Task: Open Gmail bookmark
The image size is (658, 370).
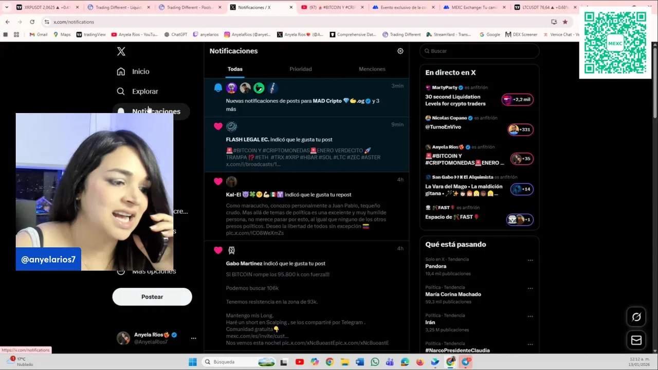Action: point(39,34)
